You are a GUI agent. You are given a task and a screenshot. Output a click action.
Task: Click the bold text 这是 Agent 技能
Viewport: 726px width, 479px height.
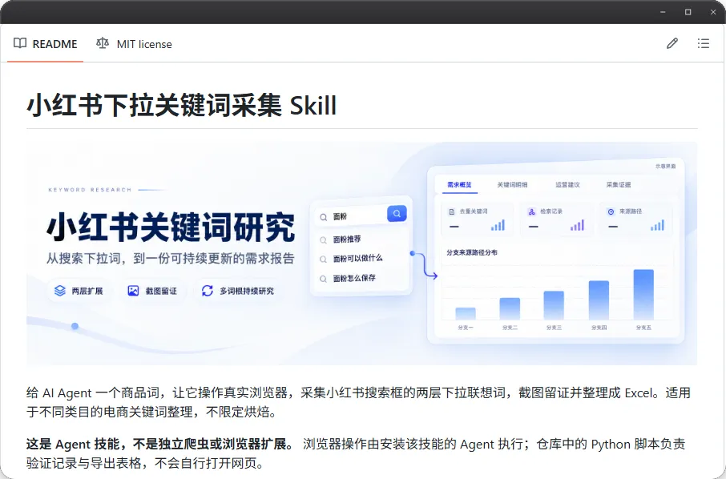coord(160,445)
